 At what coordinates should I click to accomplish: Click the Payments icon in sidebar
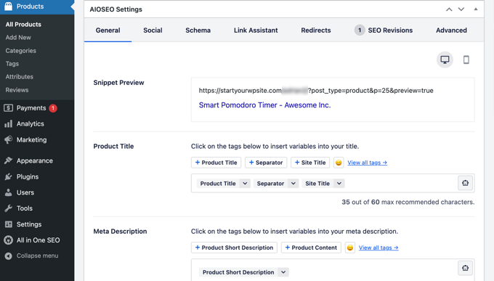click(9, 108)
